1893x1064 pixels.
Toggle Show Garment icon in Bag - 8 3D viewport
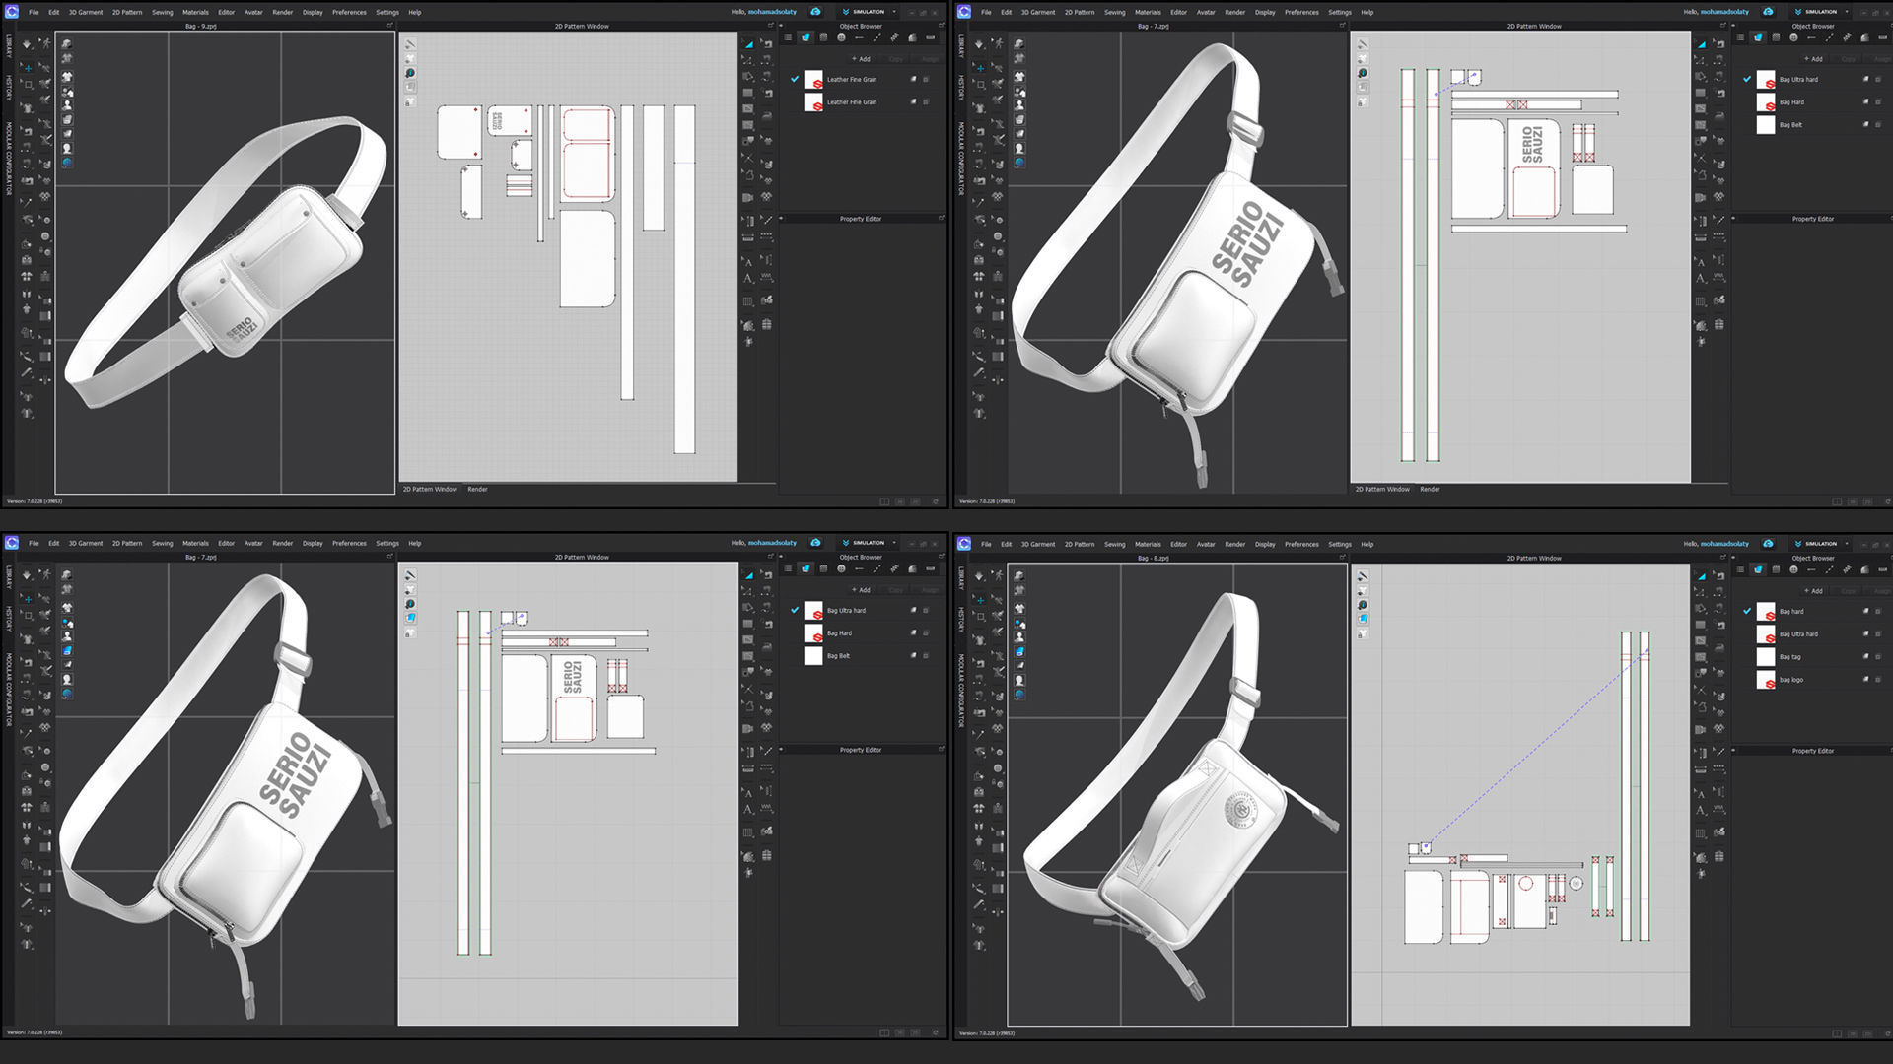coord(1019,609)
